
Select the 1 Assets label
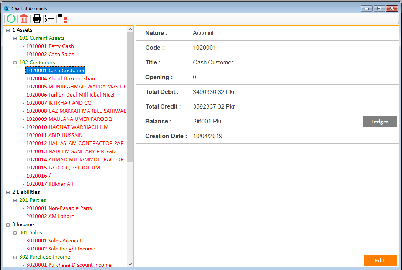pyautogui.click(x=22, y=30)
